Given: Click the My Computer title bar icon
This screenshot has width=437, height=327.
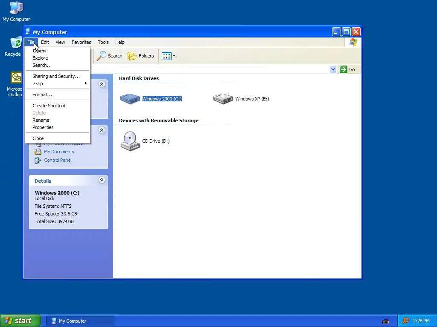Looking at the screenshot, I should (28, 32).
